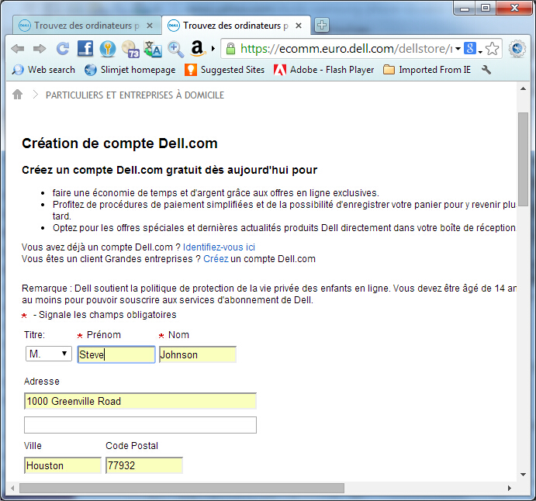Open the URL history dropdown arrow
Image resolution: width=536 pixels, height=501 pixels.
click(458, 49)
